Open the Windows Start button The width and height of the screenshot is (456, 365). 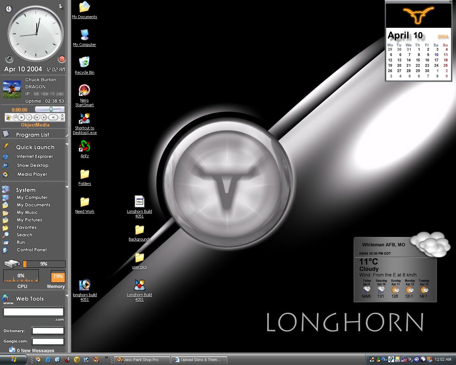pyautogui.click(x=14, y=359)
